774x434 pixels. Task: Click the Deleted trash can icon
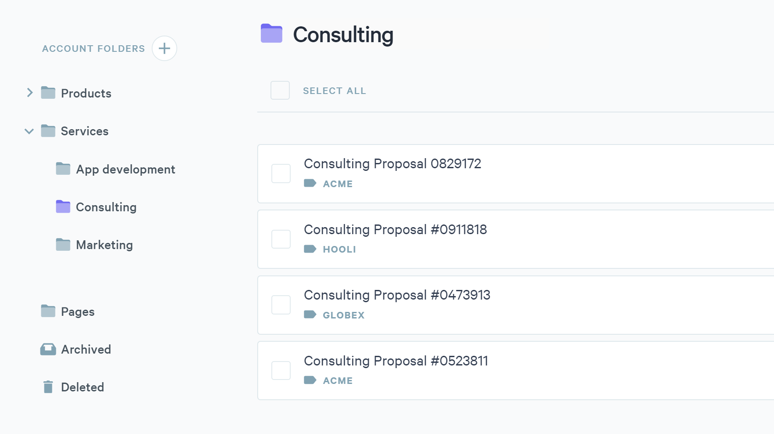(48, 387)
